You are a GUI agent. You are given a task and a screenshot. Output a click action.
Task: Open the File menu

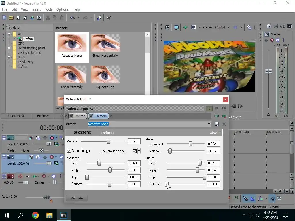tap(5, 9)
